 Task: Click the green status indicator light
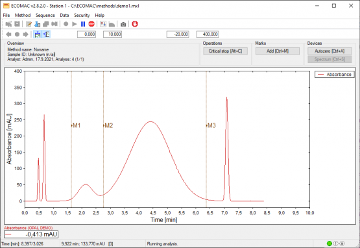click(x=330, y=243)
